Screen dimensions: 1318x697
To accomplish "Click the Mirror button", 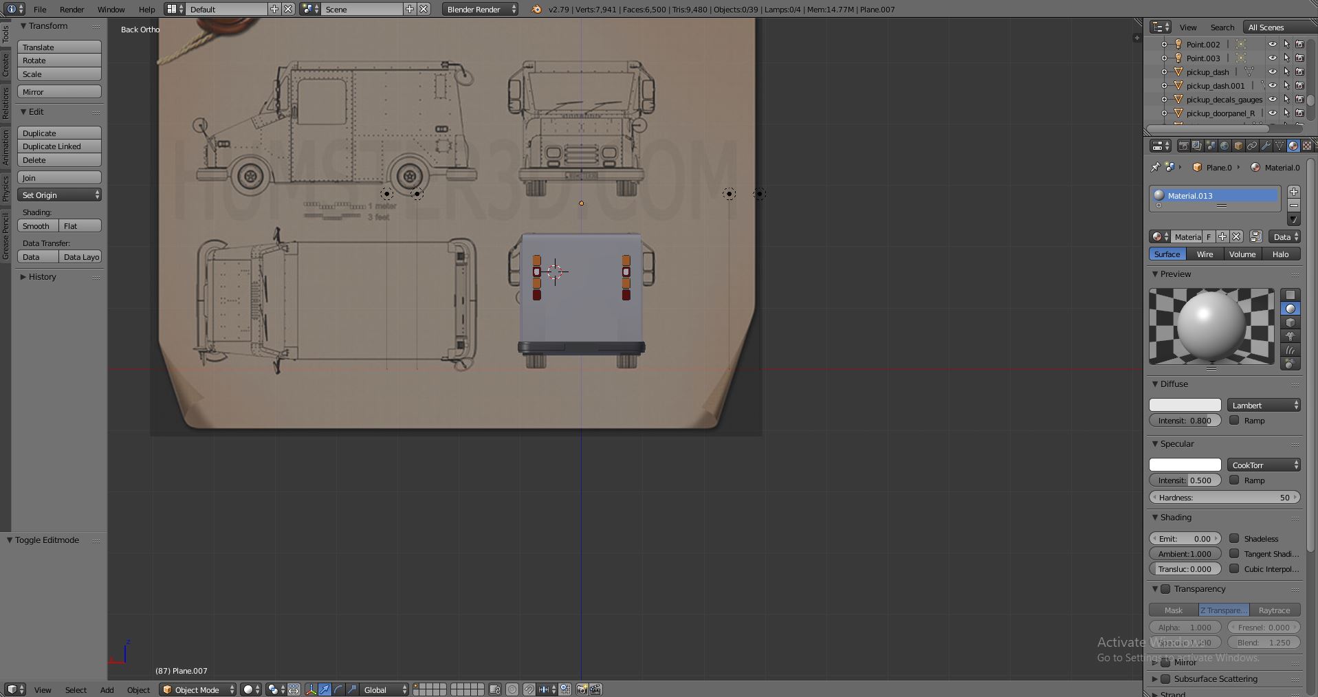I will [60, 91].
